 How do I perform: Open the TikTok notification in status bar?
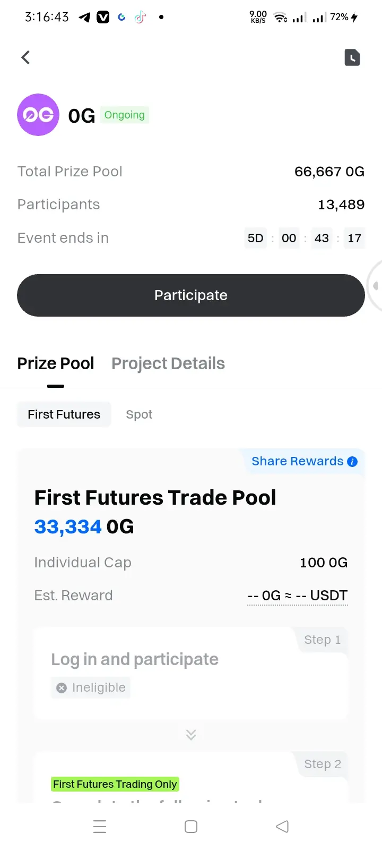(x=140, y=18)
